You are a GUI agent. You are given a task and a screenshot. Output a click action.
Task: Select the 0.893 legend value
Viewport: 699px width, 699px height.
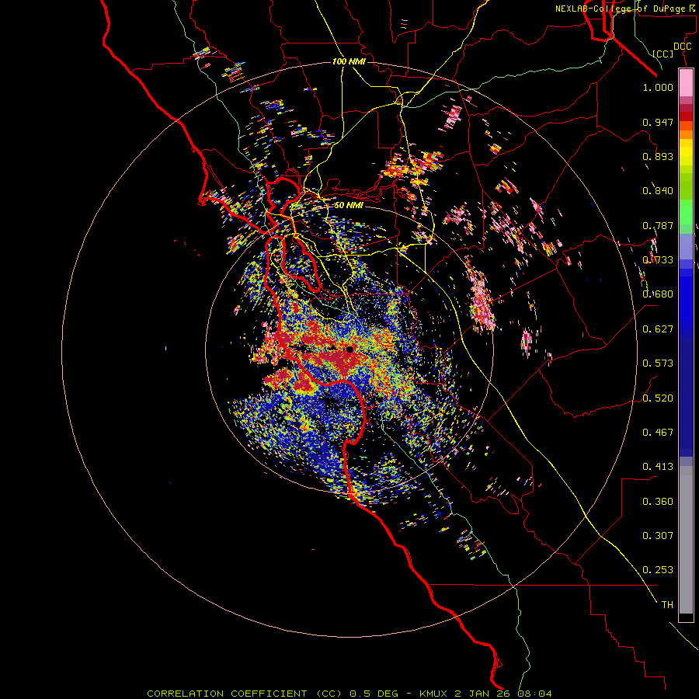658,156
